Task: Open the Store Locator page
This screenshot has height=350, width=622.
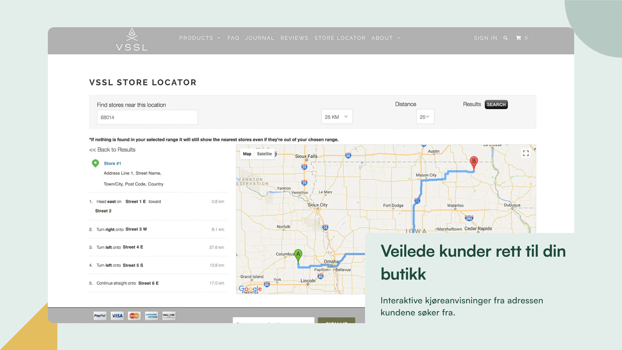Action: point(340,38)
